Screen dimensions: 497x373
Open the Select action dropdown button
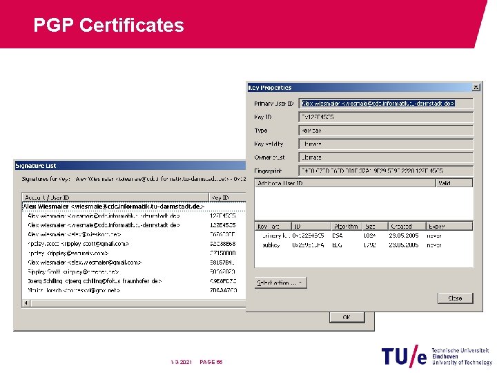tap(280, 283)
